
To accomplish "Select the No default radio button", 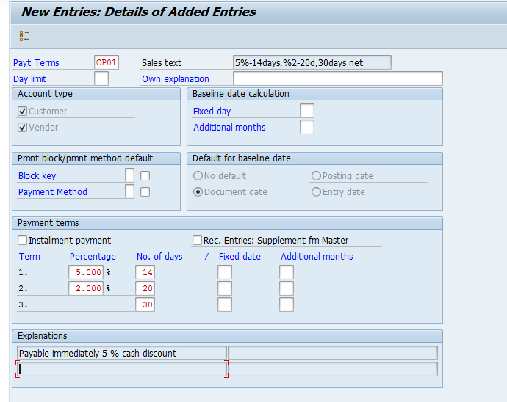I will click(198, 175).
